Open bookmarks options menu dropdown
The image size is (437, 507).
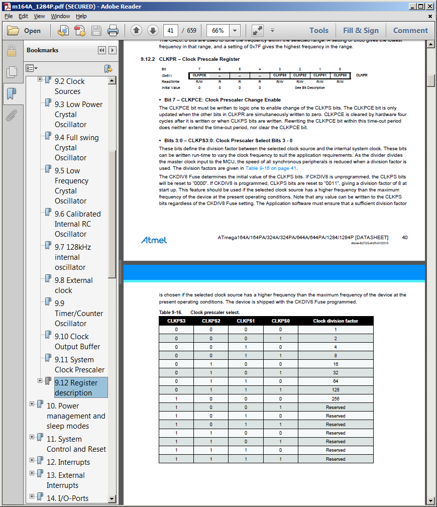(x=32, y=68)
